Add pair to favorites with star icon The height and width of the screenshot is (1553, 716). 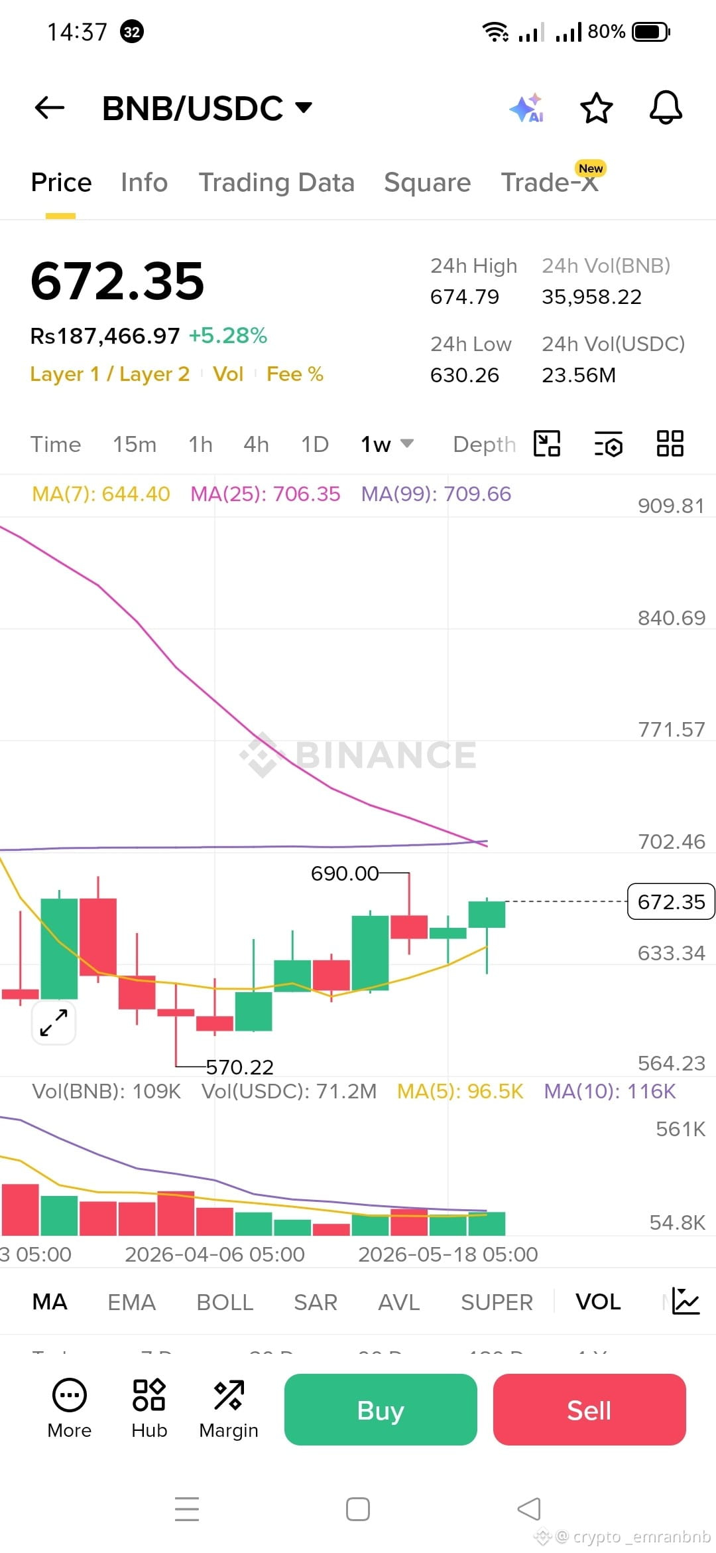click(x=596, y=108)
